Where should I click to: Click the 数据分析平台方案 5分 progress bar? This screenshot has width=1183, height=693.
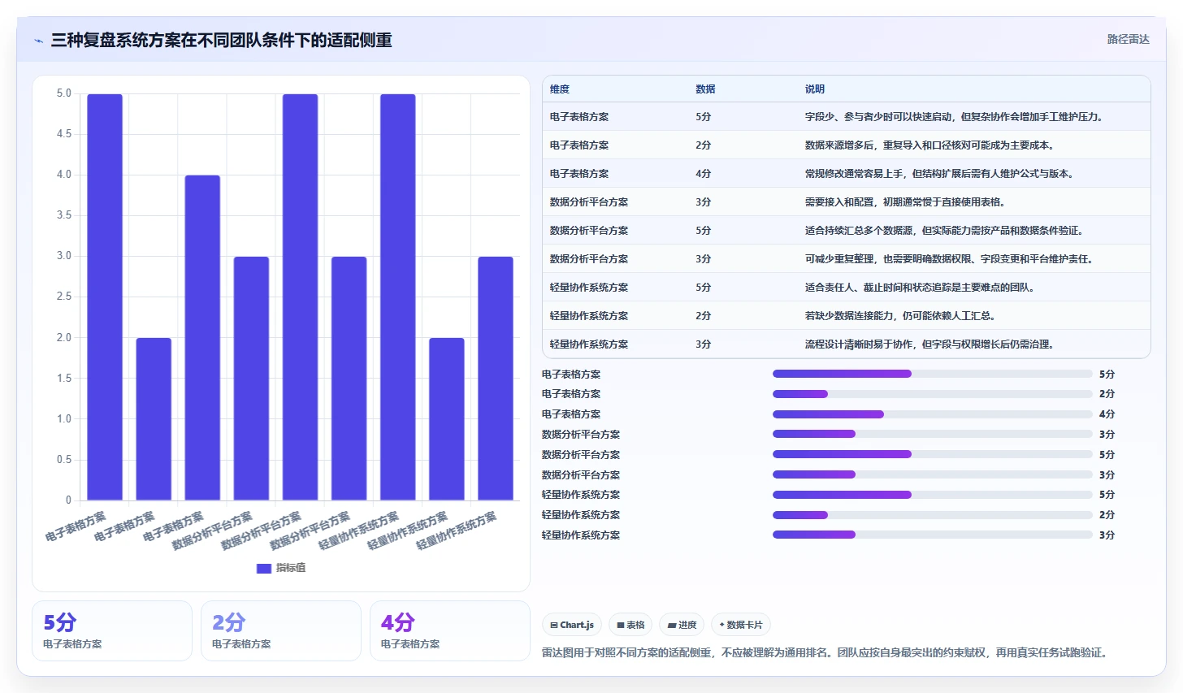[x=933, y=454]
